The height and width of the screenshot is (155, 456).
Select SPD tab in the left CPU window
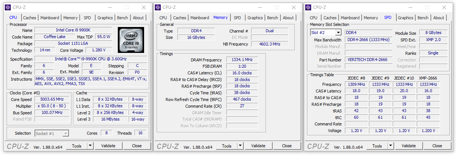click(x=87, y=18)
